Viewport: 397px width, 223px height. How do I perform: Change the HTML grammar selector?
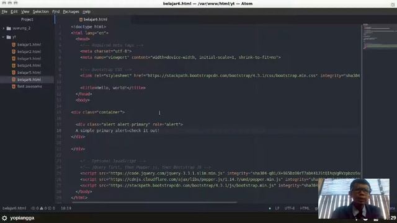[x=305, y=208]
